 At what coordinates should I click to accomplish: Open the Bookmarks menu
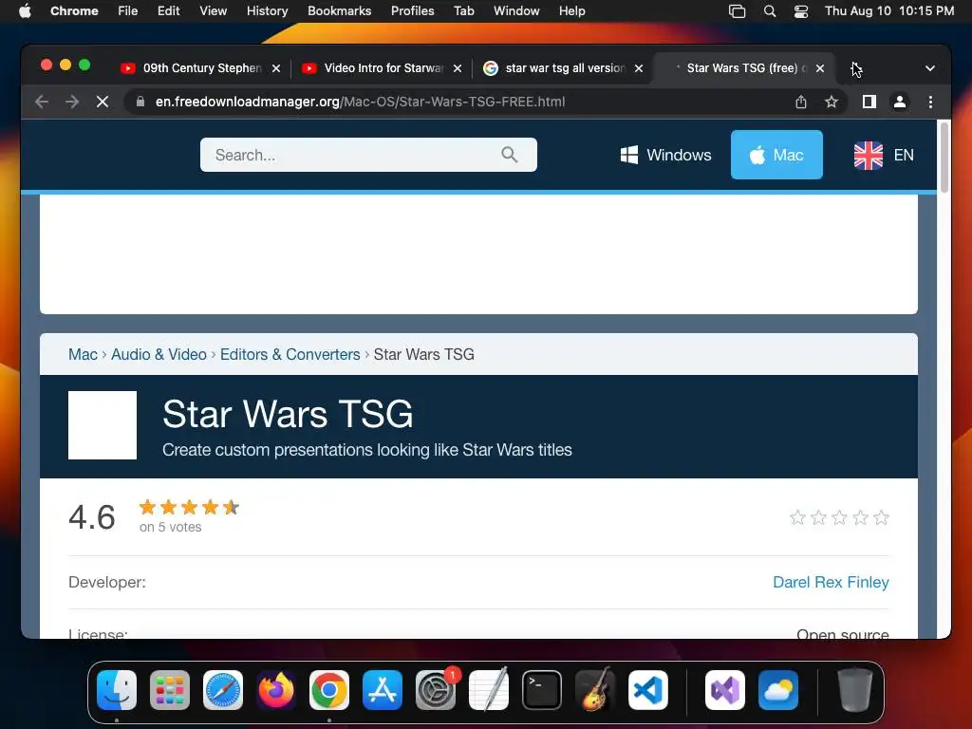(339, 11)
